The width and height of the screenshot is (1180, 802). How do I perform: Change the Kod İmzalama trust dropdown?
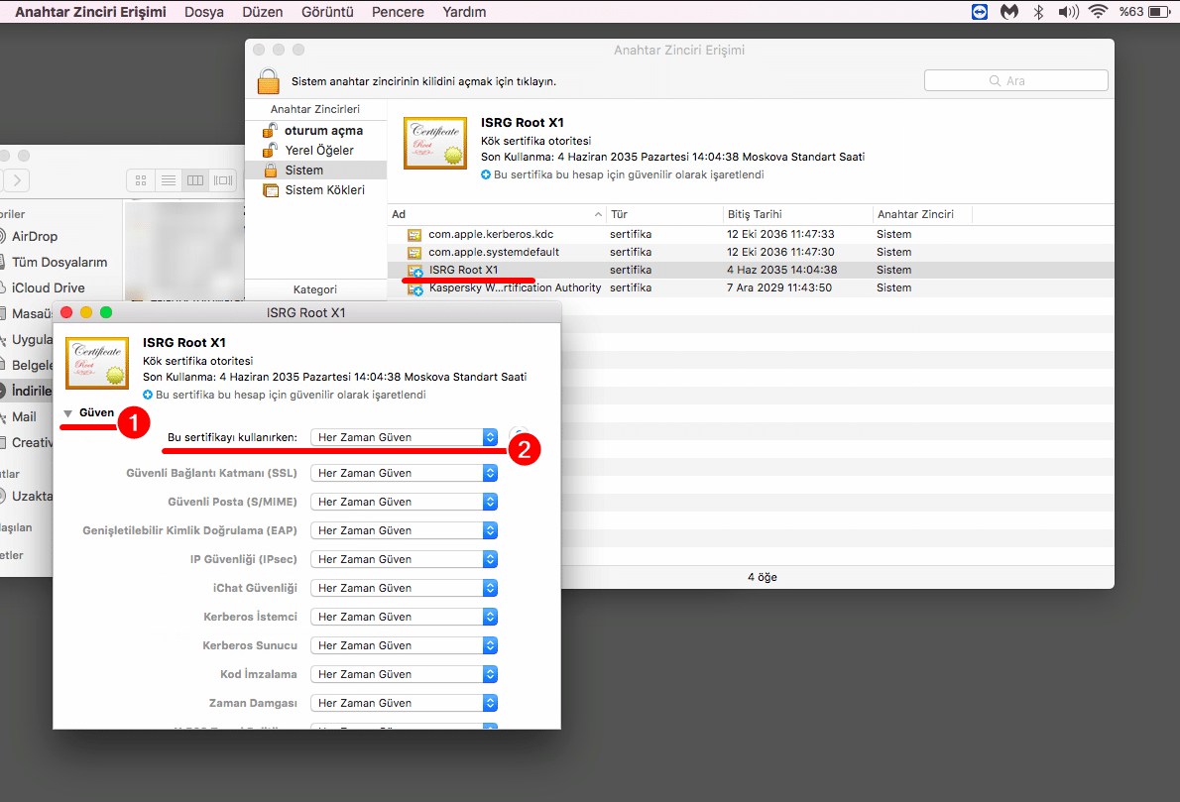(404, 675)
